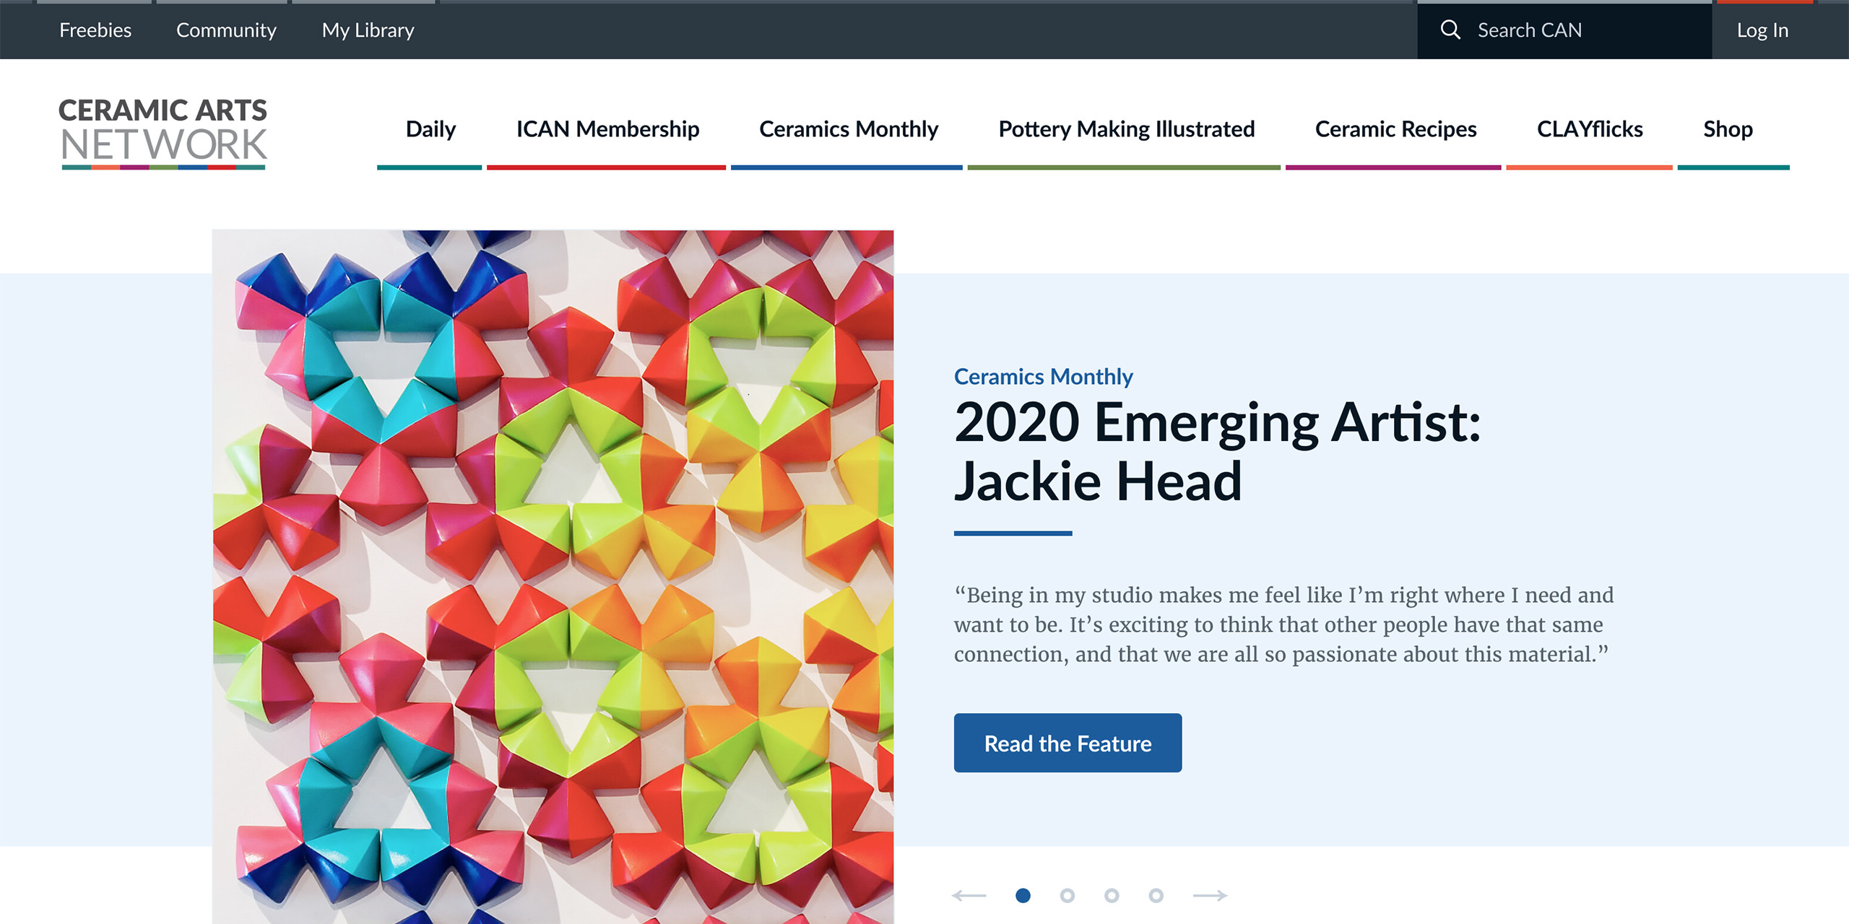Open Ceramics Monthly in main navigation
This screenshot has height=924, width=1849.
point(848,129)
